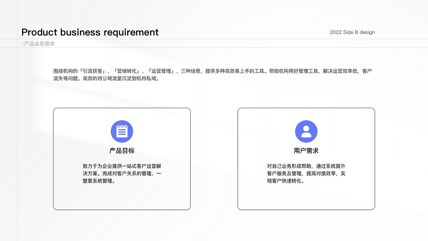This screenshot has height=241, width=428.
Task: Click the 产品目标 title text
Action: point(122,151)
